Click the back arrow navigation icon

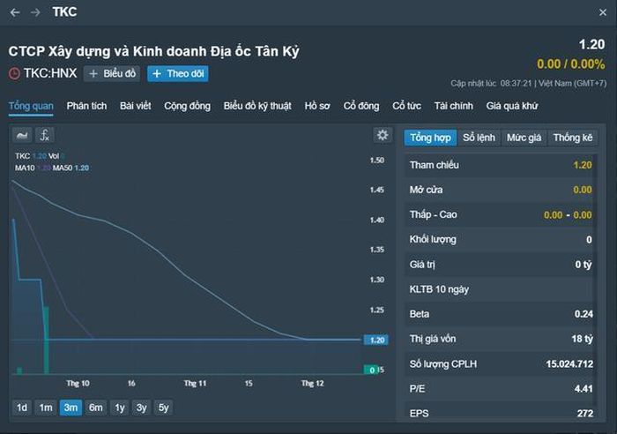pyautogui.click(x=15, y=12)
